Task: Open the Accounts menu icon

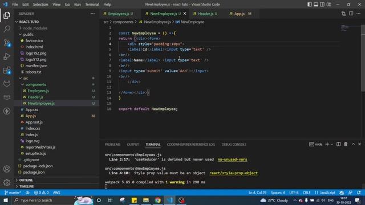Action: point(7,169)
